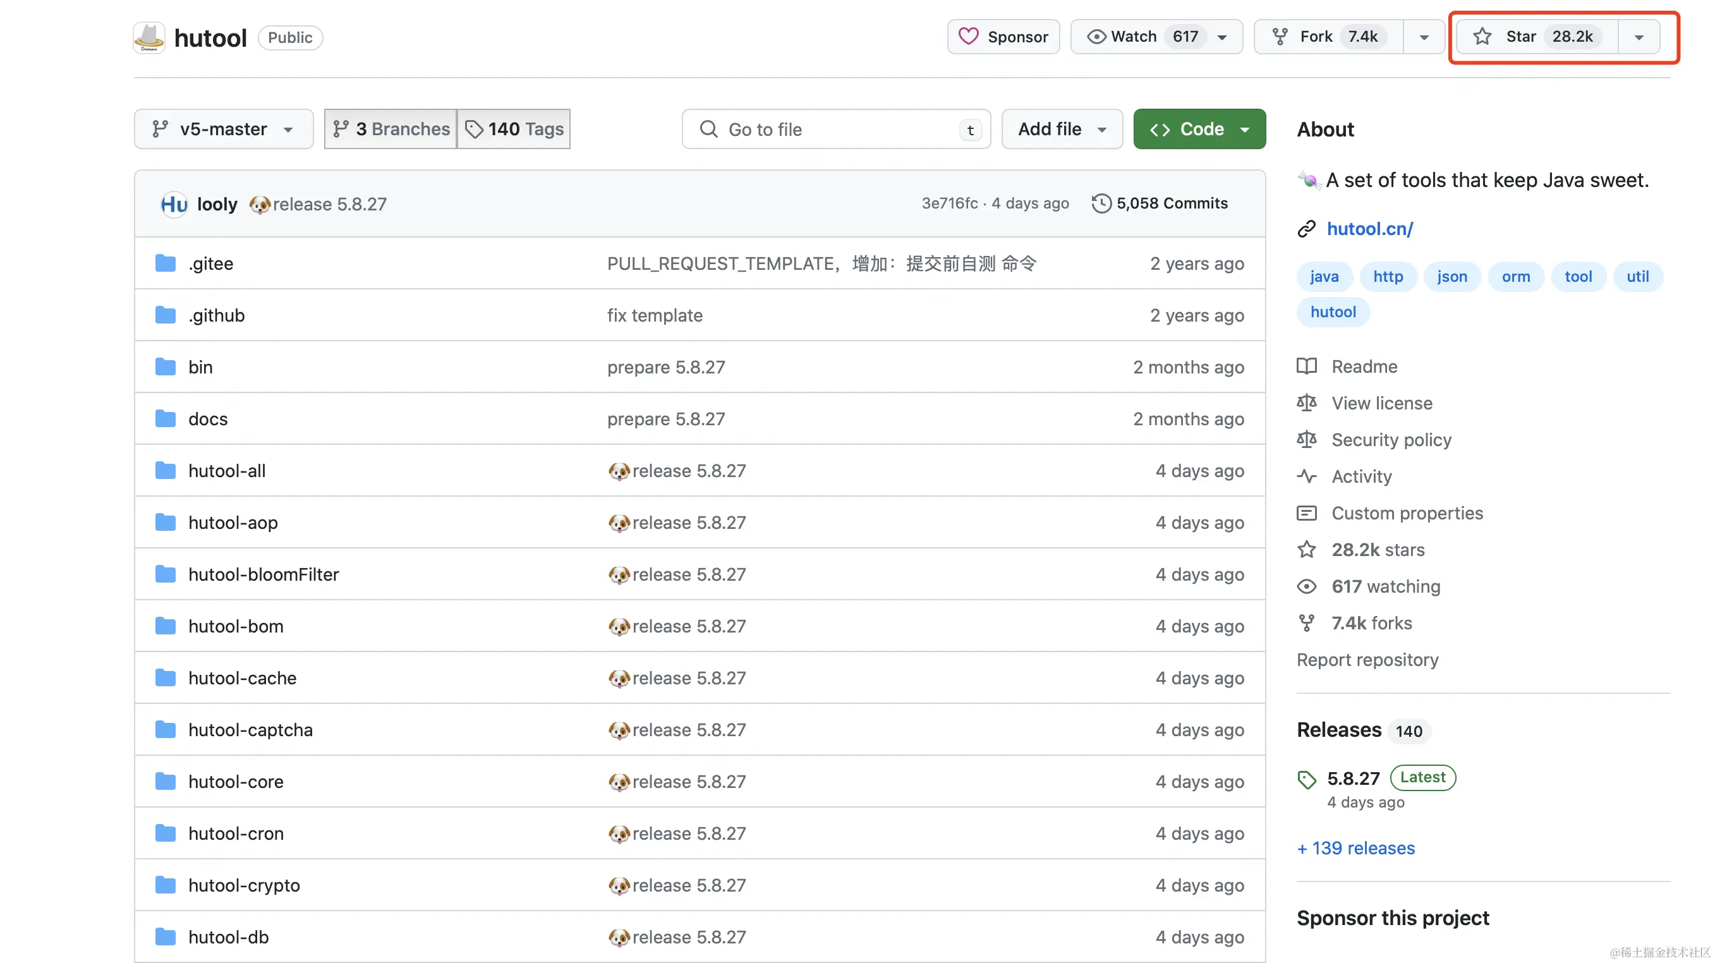Open the hutool.cn website link

1369,229
